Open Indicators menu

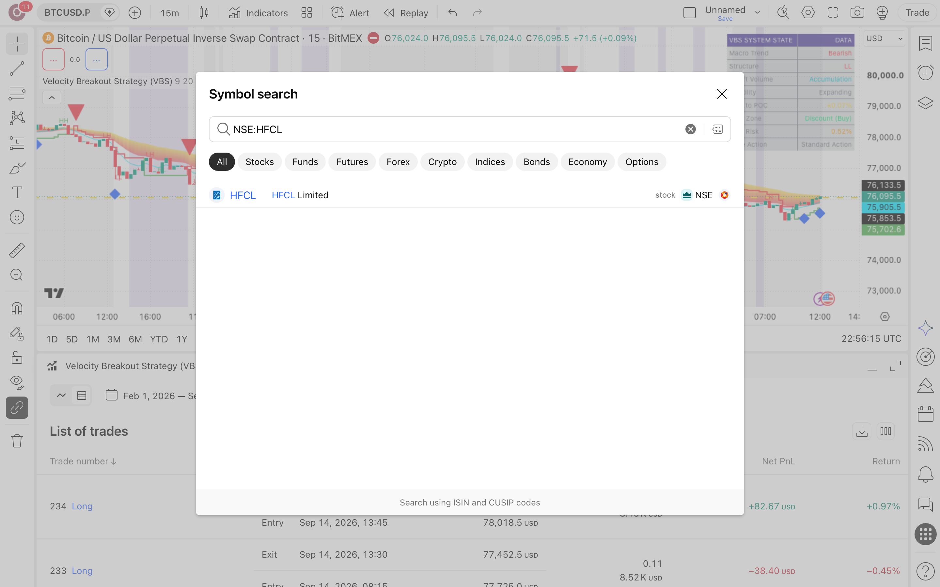(x=258, y=13)
